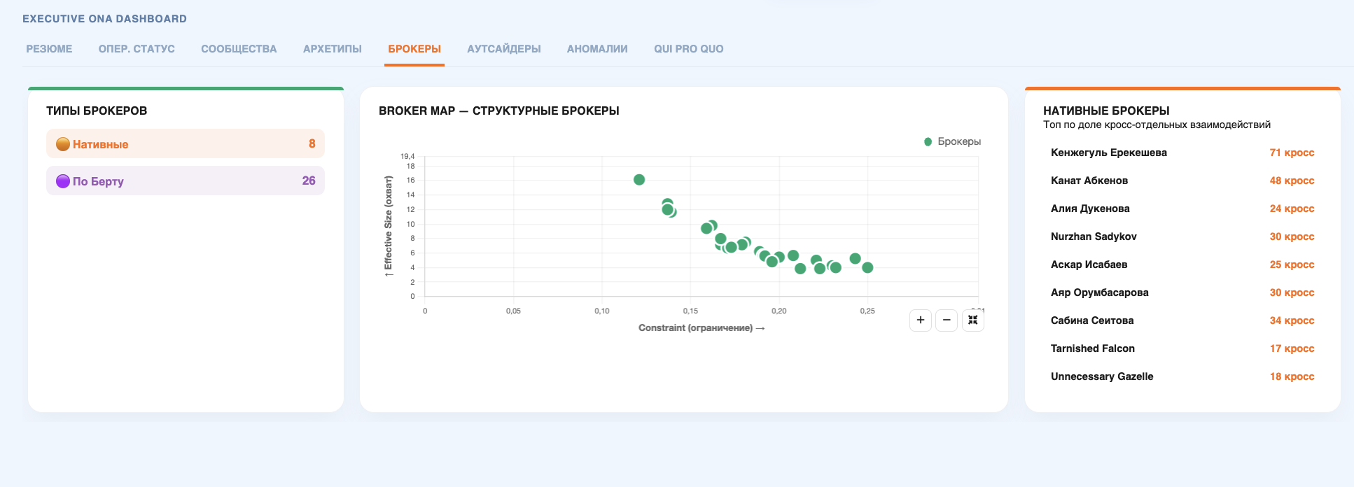This screenshot has width=1354, height=487.
Task: Click the 17 кросс value
Action: 1292,348
